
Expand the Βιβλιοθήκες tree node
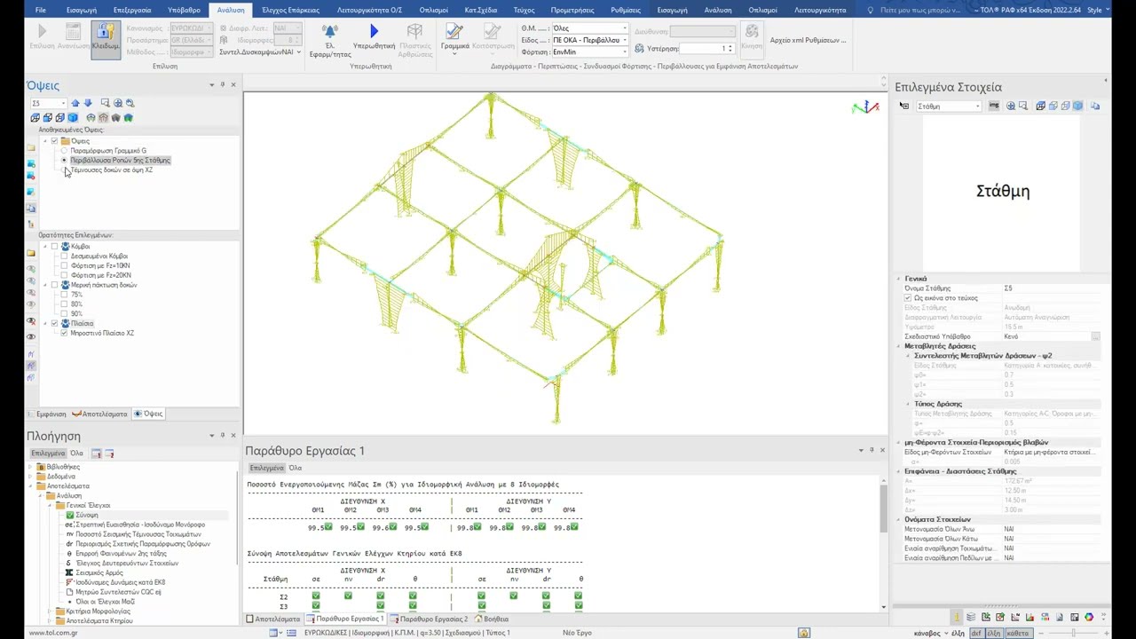coord(31,467)
